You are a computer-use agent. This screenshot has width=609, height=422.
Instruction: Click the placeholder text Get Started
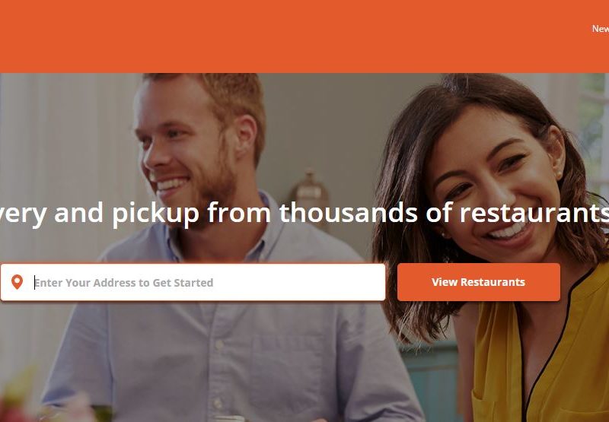coord(183,282)
